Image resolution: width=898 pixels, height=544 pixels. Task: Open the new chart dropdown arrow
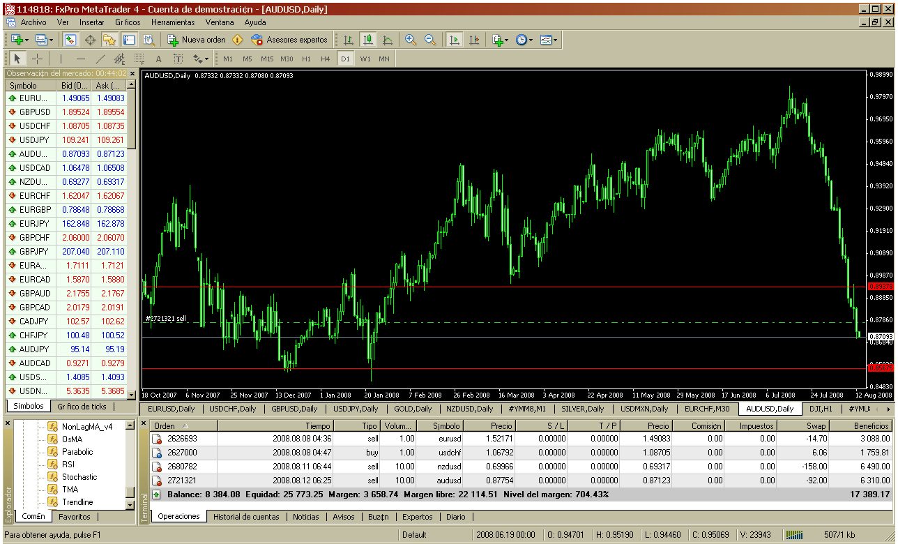[x=27, y=40]
